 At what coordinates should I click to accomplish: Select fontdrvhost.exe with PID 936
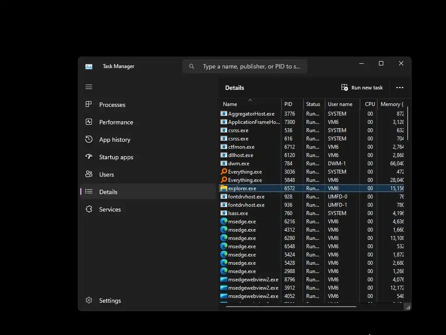pos(246,205)
